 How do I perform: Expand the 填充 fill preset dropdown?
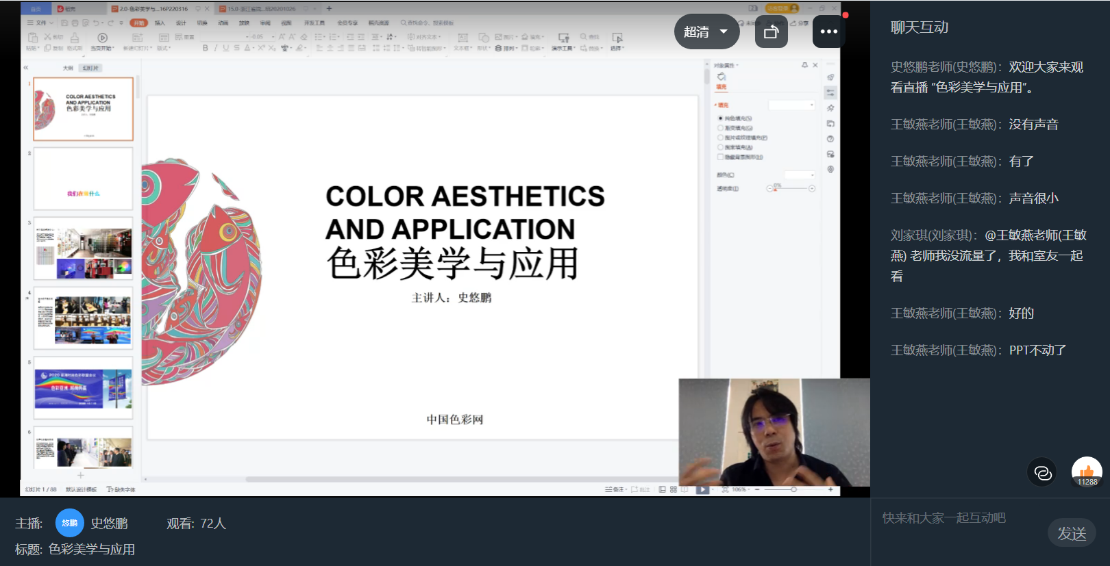click(x=792, y=105)
